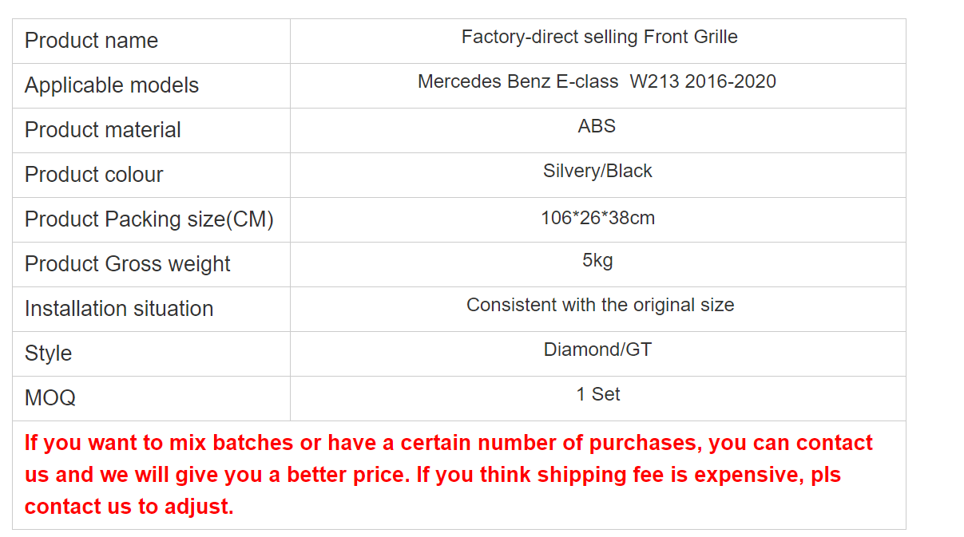Click the 'Product colour' label
Viewport: 964px width, 537px height.
point(94,175)
